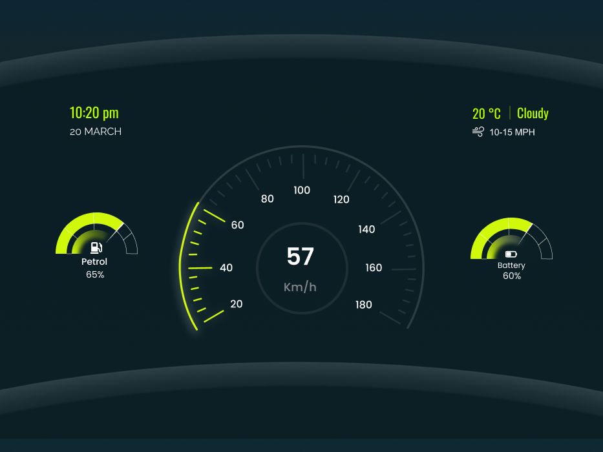Click the 20 °C temperature reading
Screen dimensions: 603x452
(x=485, y=113)
